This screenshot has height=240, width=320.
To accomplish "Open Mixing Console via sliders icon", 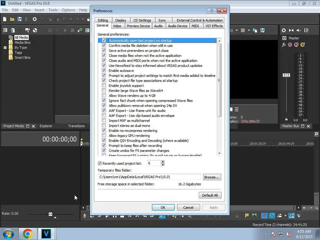I will [x=306, y=30].
